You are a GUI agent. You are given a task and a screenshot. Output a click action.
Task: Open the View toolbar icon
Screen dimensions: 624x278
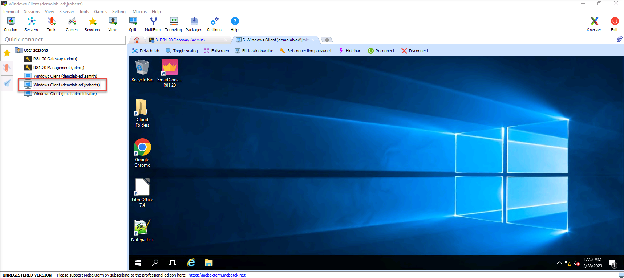pyautogui.click(x=113, y=24)
